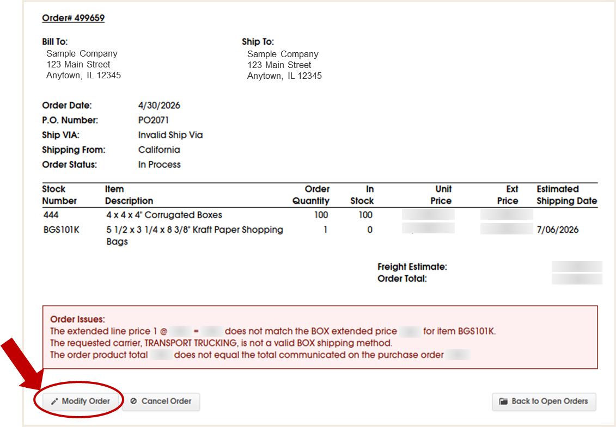
Task: Click the prohibited-circle icon on Cancel Order
Action: [133, 401]
